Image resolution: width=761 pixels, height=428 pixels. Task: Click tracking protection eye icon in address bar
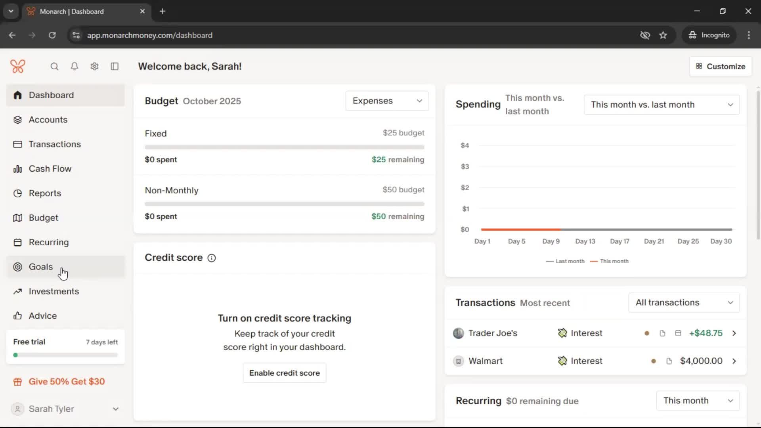645,35
